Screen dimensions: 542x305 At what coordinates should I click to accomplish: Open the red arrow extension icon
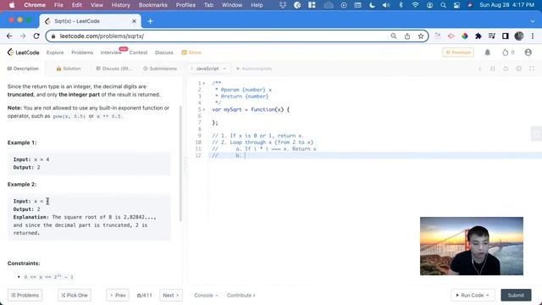click(451, 36)
